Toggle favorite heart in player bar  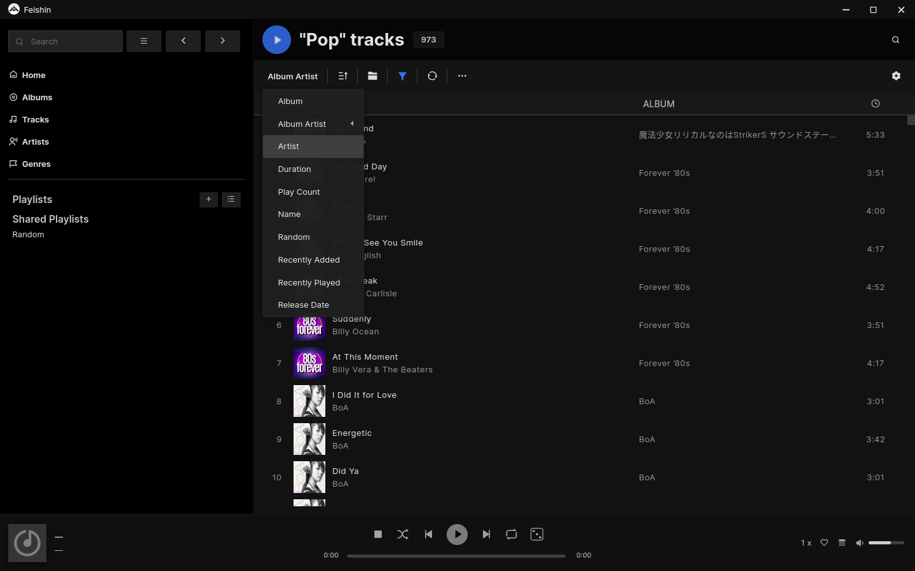[824, 543]
